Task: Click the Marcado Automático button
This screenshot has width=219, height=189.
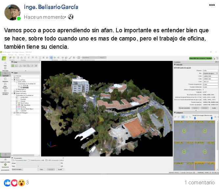Action: [184, 108]
